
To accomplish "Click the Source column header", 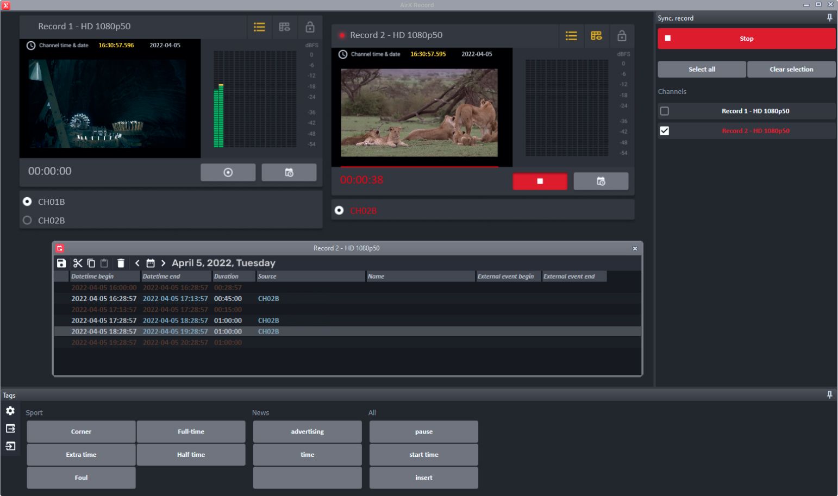I will point(310,277).
